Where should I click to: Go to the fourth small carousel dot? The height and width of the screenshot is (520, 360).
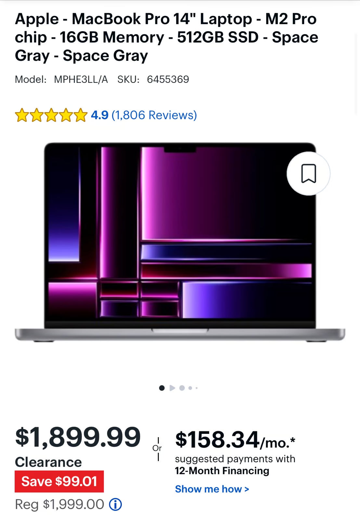[190, 388]
